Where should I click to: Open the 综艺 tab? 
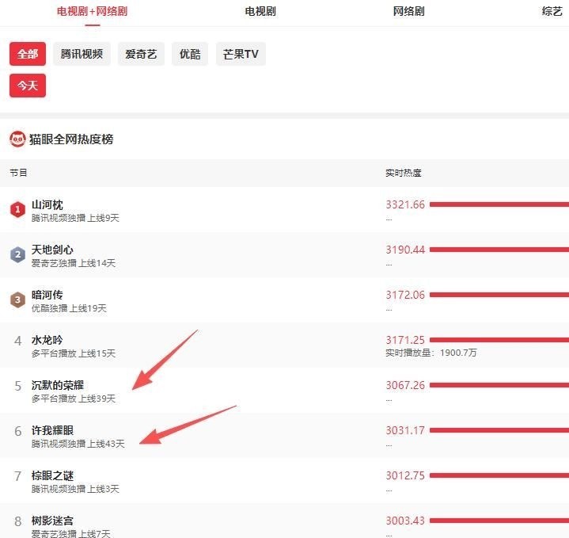click(x=552, y=11)
